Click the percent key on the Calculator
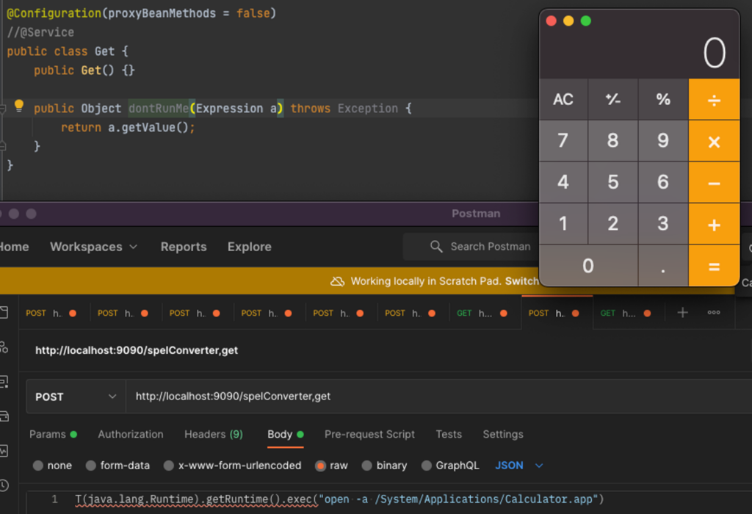752x514 pixels. click(663, 100)
